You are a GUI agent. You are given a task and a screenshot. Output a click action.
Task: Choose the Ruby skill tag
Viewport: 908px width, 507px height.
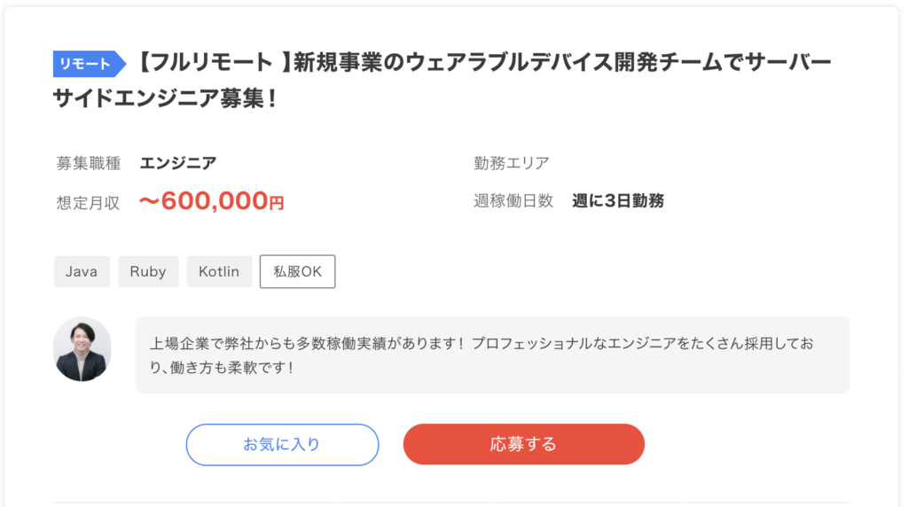click(x=148, y=271)
